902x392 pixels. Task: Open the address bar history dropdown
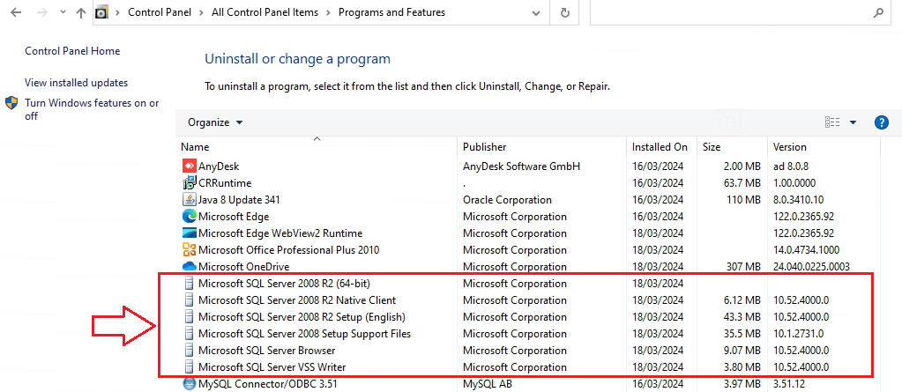536,12
